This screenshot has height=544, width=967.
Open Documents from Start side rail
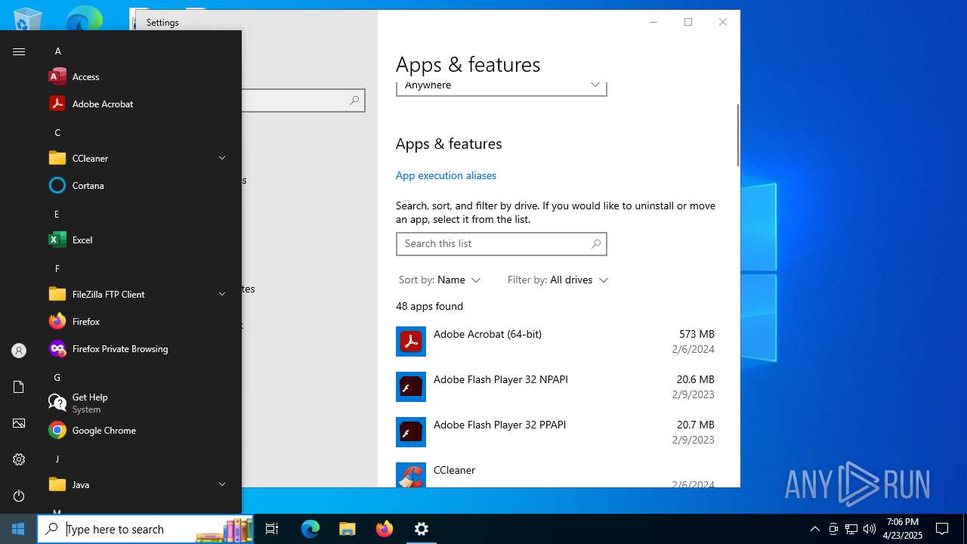pos(19,387)
